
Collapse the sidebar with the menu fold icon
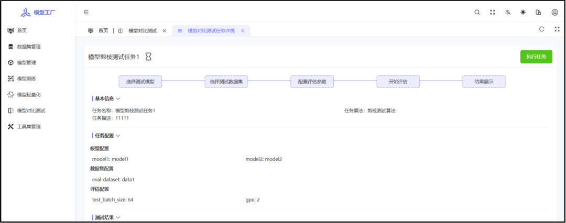(86, 13)
